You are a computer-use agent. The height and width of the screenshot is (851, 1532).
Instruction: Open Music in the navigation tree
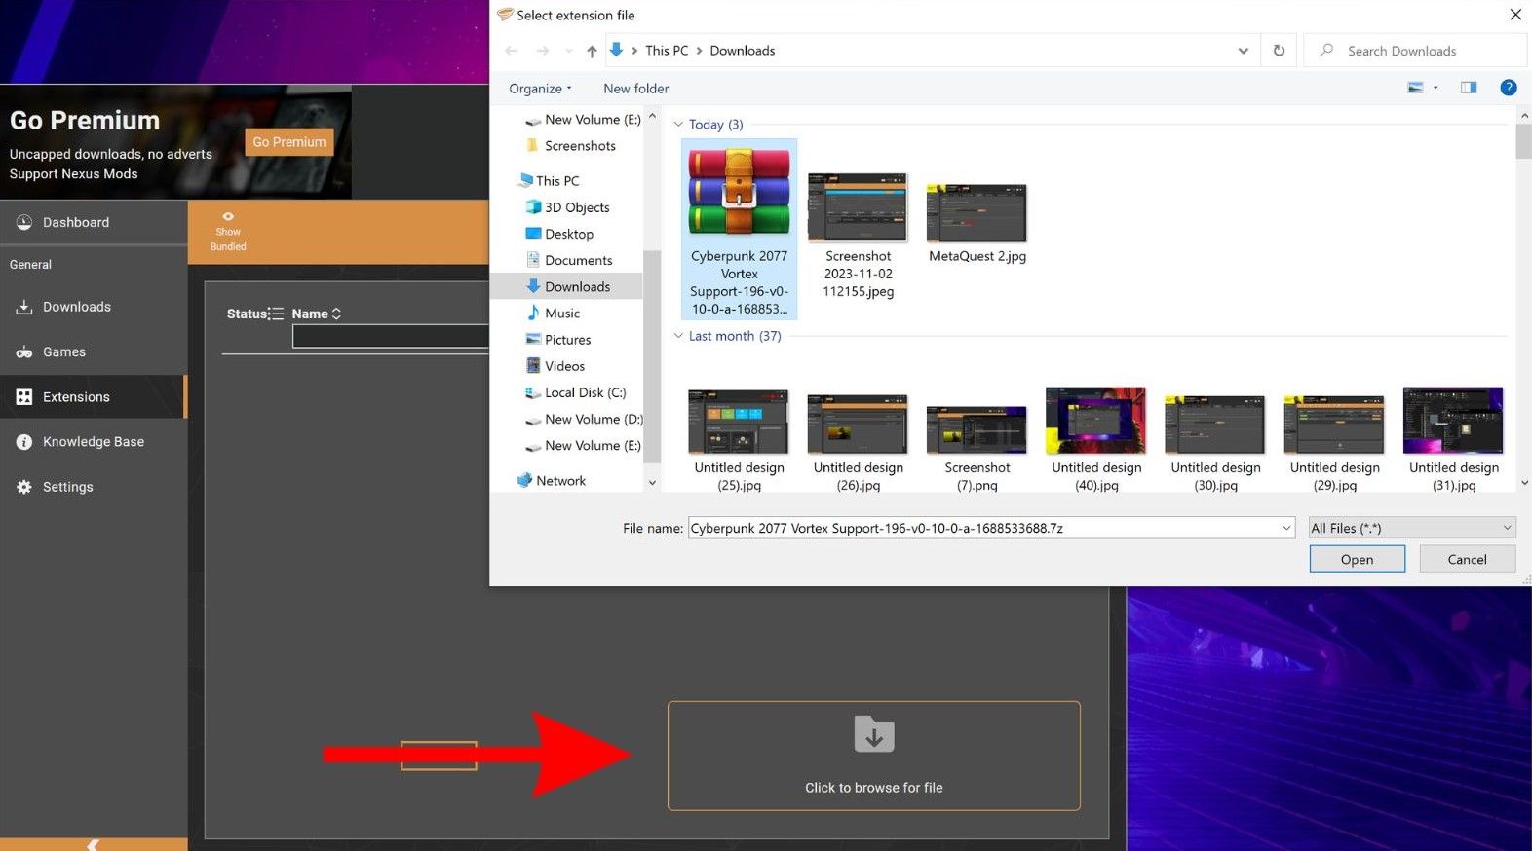[x=554, y=313]
